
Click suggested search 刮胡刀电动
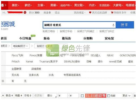[49, 31]
